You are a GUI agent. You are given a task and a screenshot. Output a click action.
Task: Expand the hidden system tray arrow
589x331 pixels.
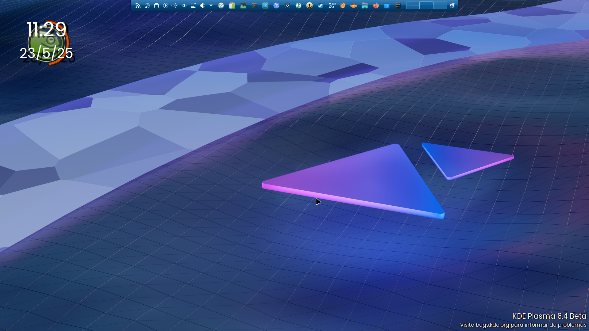(211, 6)
